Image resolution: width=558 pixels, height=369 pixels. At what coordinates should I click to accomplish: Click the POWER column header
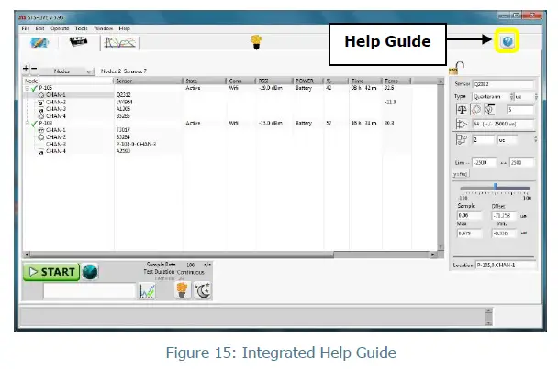[x=307, y=81]
